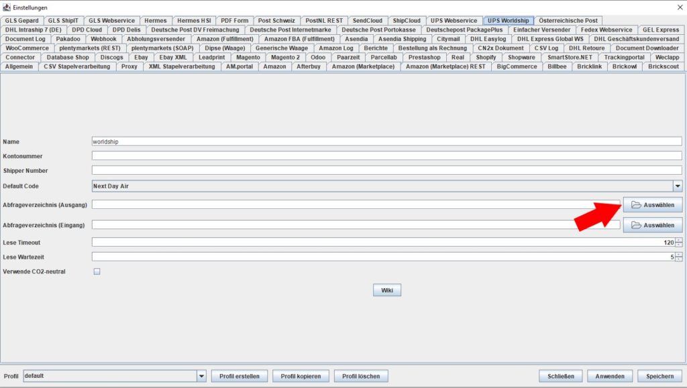Save settings with Speichern button
Screen dimensions: 687x388
click(x=660, y=376)
